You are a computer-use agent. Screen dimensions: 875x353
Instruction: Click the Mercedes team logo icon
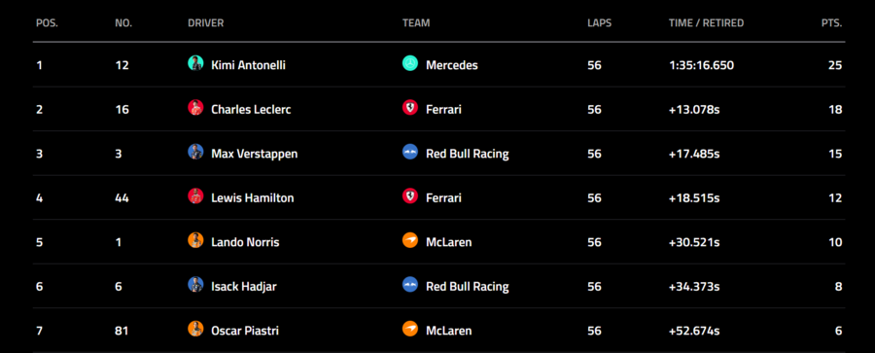point(410,63)
